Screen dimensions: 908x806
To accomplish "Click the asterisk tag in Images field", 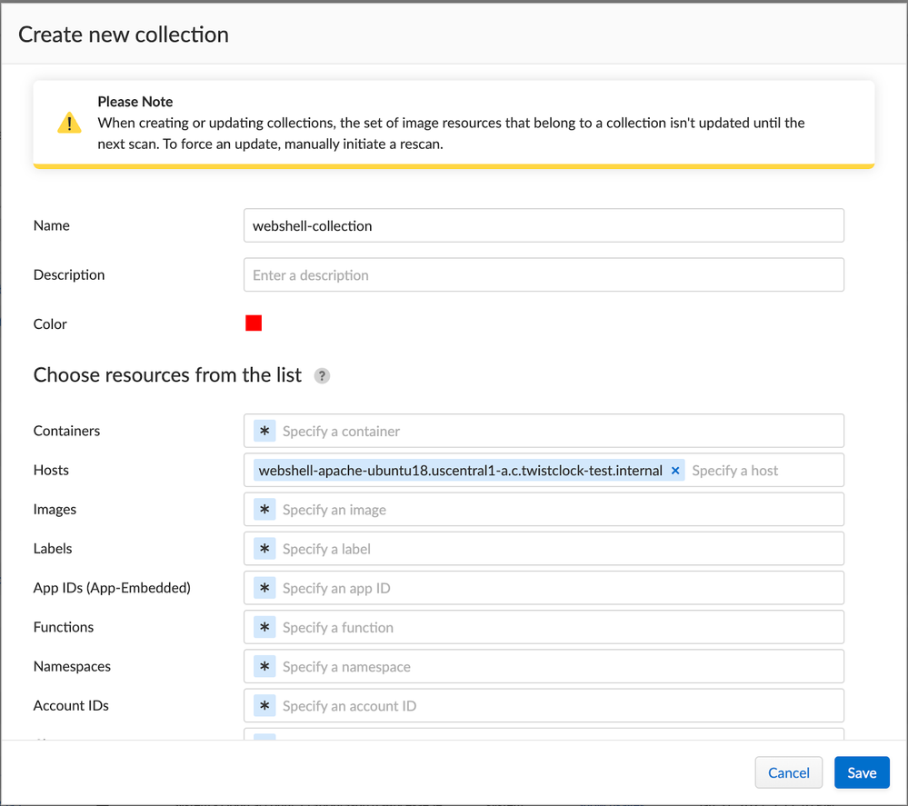I will coord(264,510).
